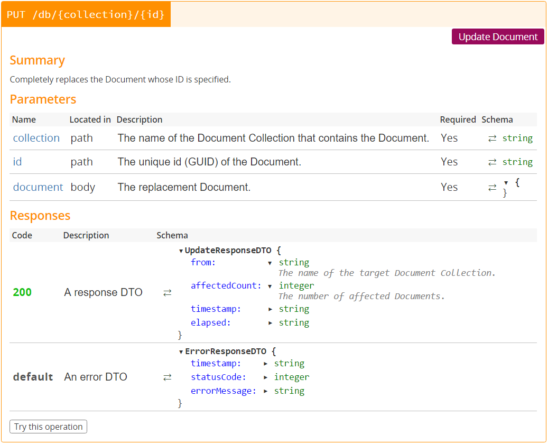Click the Update Document tag button
The width and height of the screenshot is (548, 444).
click(x=498, y=36)
